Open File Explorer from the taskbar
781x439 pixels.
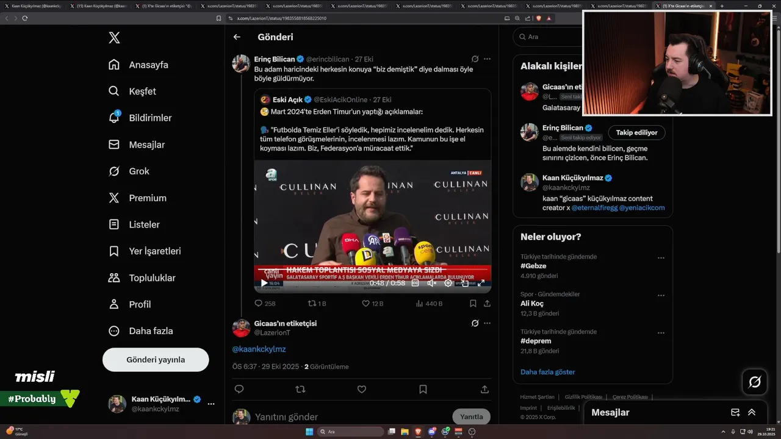click(405, 432)
